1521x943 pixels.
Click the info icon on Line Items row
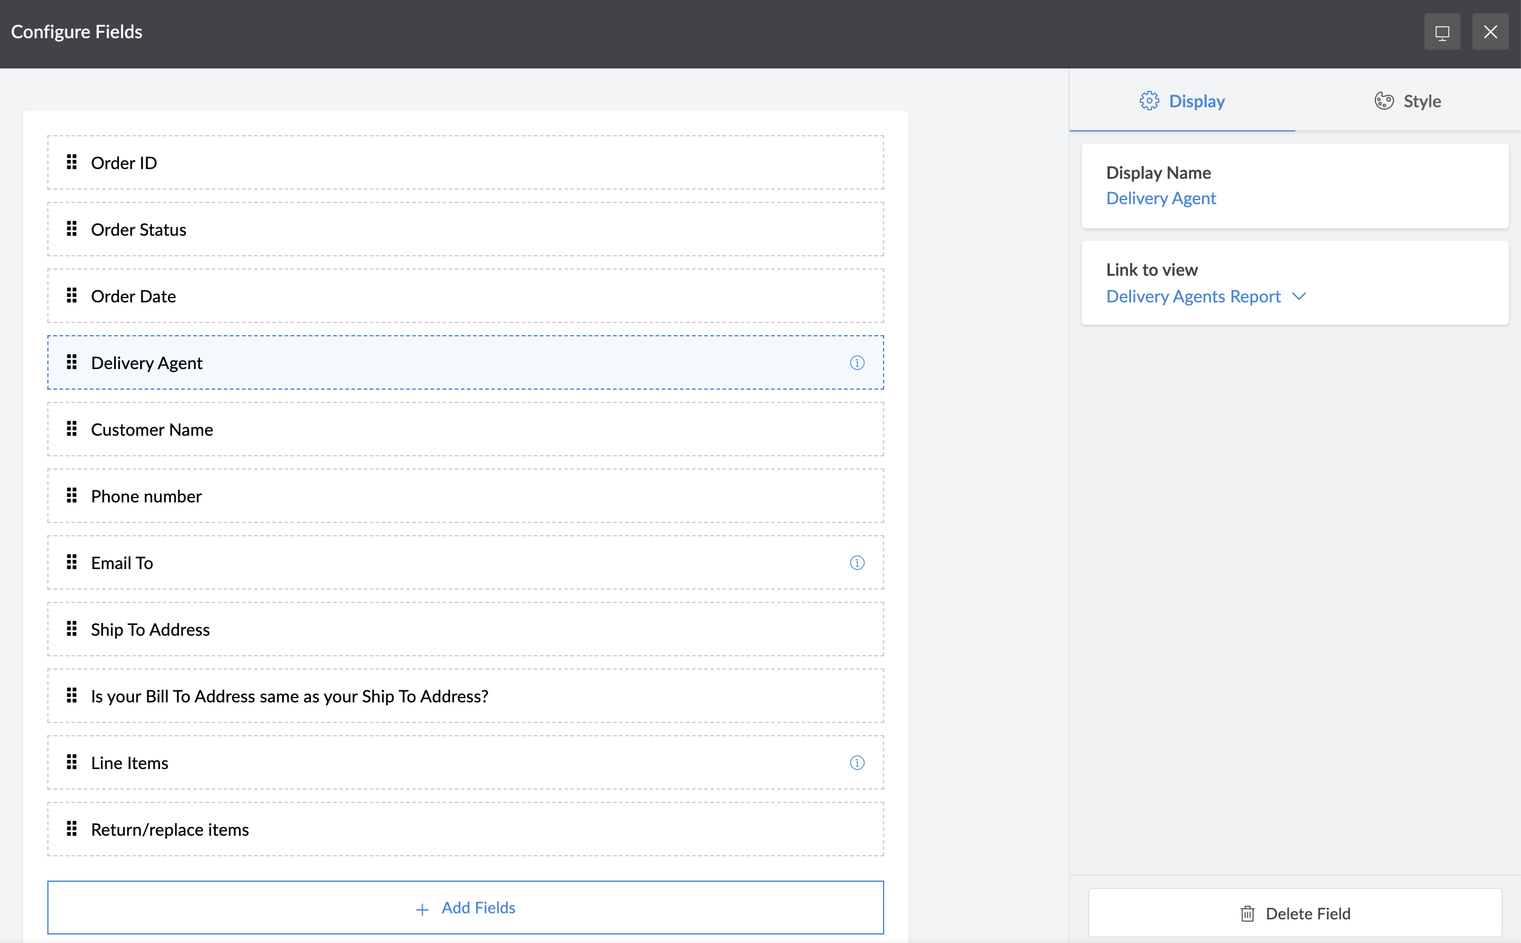tap(857, 763)
